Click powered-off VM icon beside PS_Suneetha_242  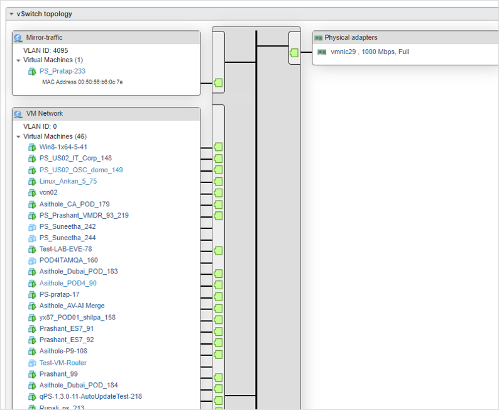coord(32,226)
